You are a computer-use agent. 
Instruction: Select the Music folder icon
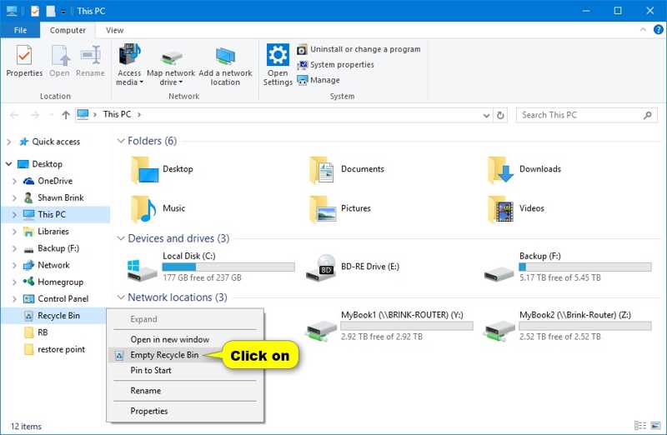click(x=143, y=209)
